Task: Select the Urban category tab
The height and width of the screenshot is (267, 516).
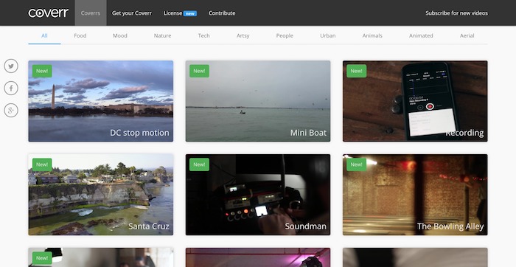Action: point(328,35)
